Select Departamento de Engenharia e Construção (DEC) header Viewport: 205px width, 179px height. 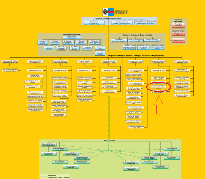click(158, 62)
